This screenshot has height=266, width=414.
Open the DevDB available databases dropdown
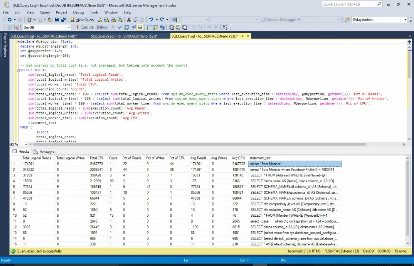click(69, 27)
